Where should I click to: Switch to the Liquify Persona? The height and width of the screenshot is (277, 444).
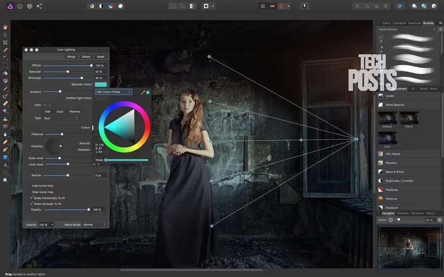coord(20,6)
